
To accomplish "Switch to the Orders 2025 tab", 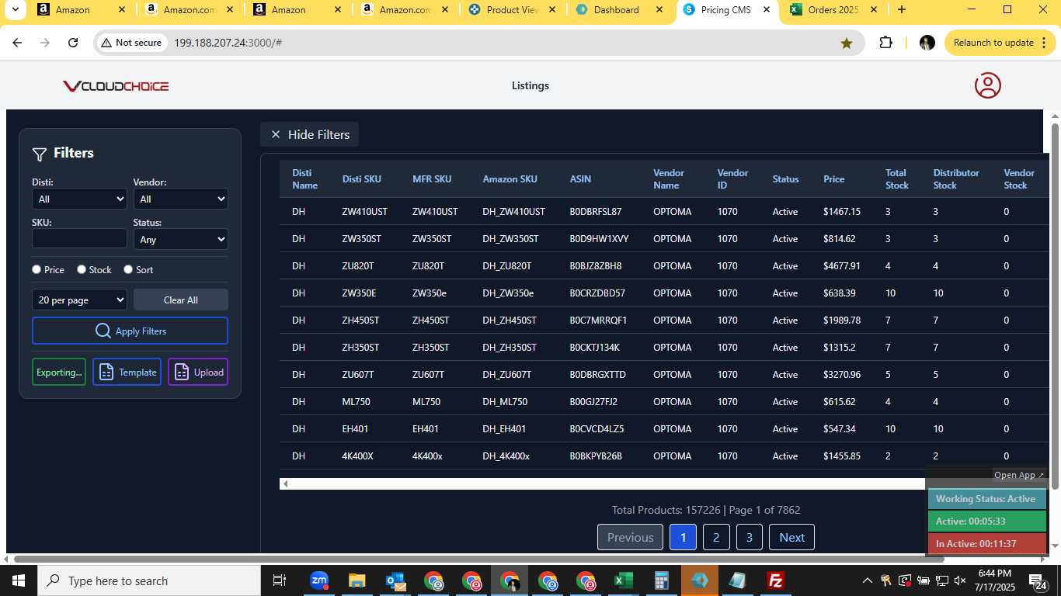I will (833, 10).
